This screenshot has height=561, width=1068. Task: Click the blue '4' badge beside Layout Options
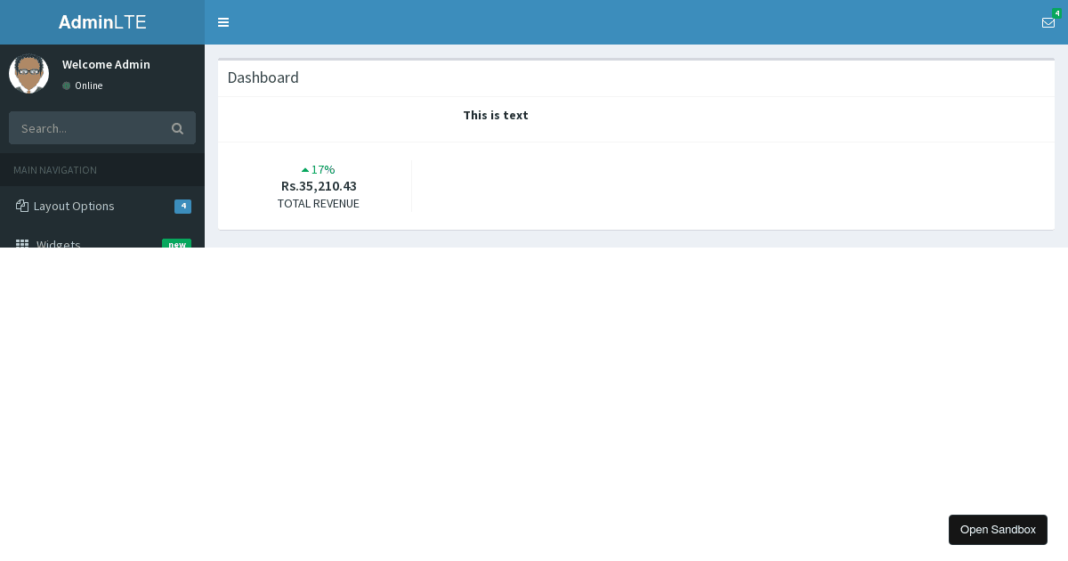point(183,206)
